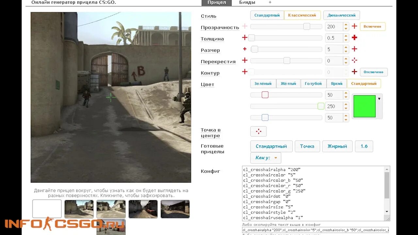418x235 pixels.
Task: Click the single-line config text field
Action: pyautogui.click(x=315, y=230)
